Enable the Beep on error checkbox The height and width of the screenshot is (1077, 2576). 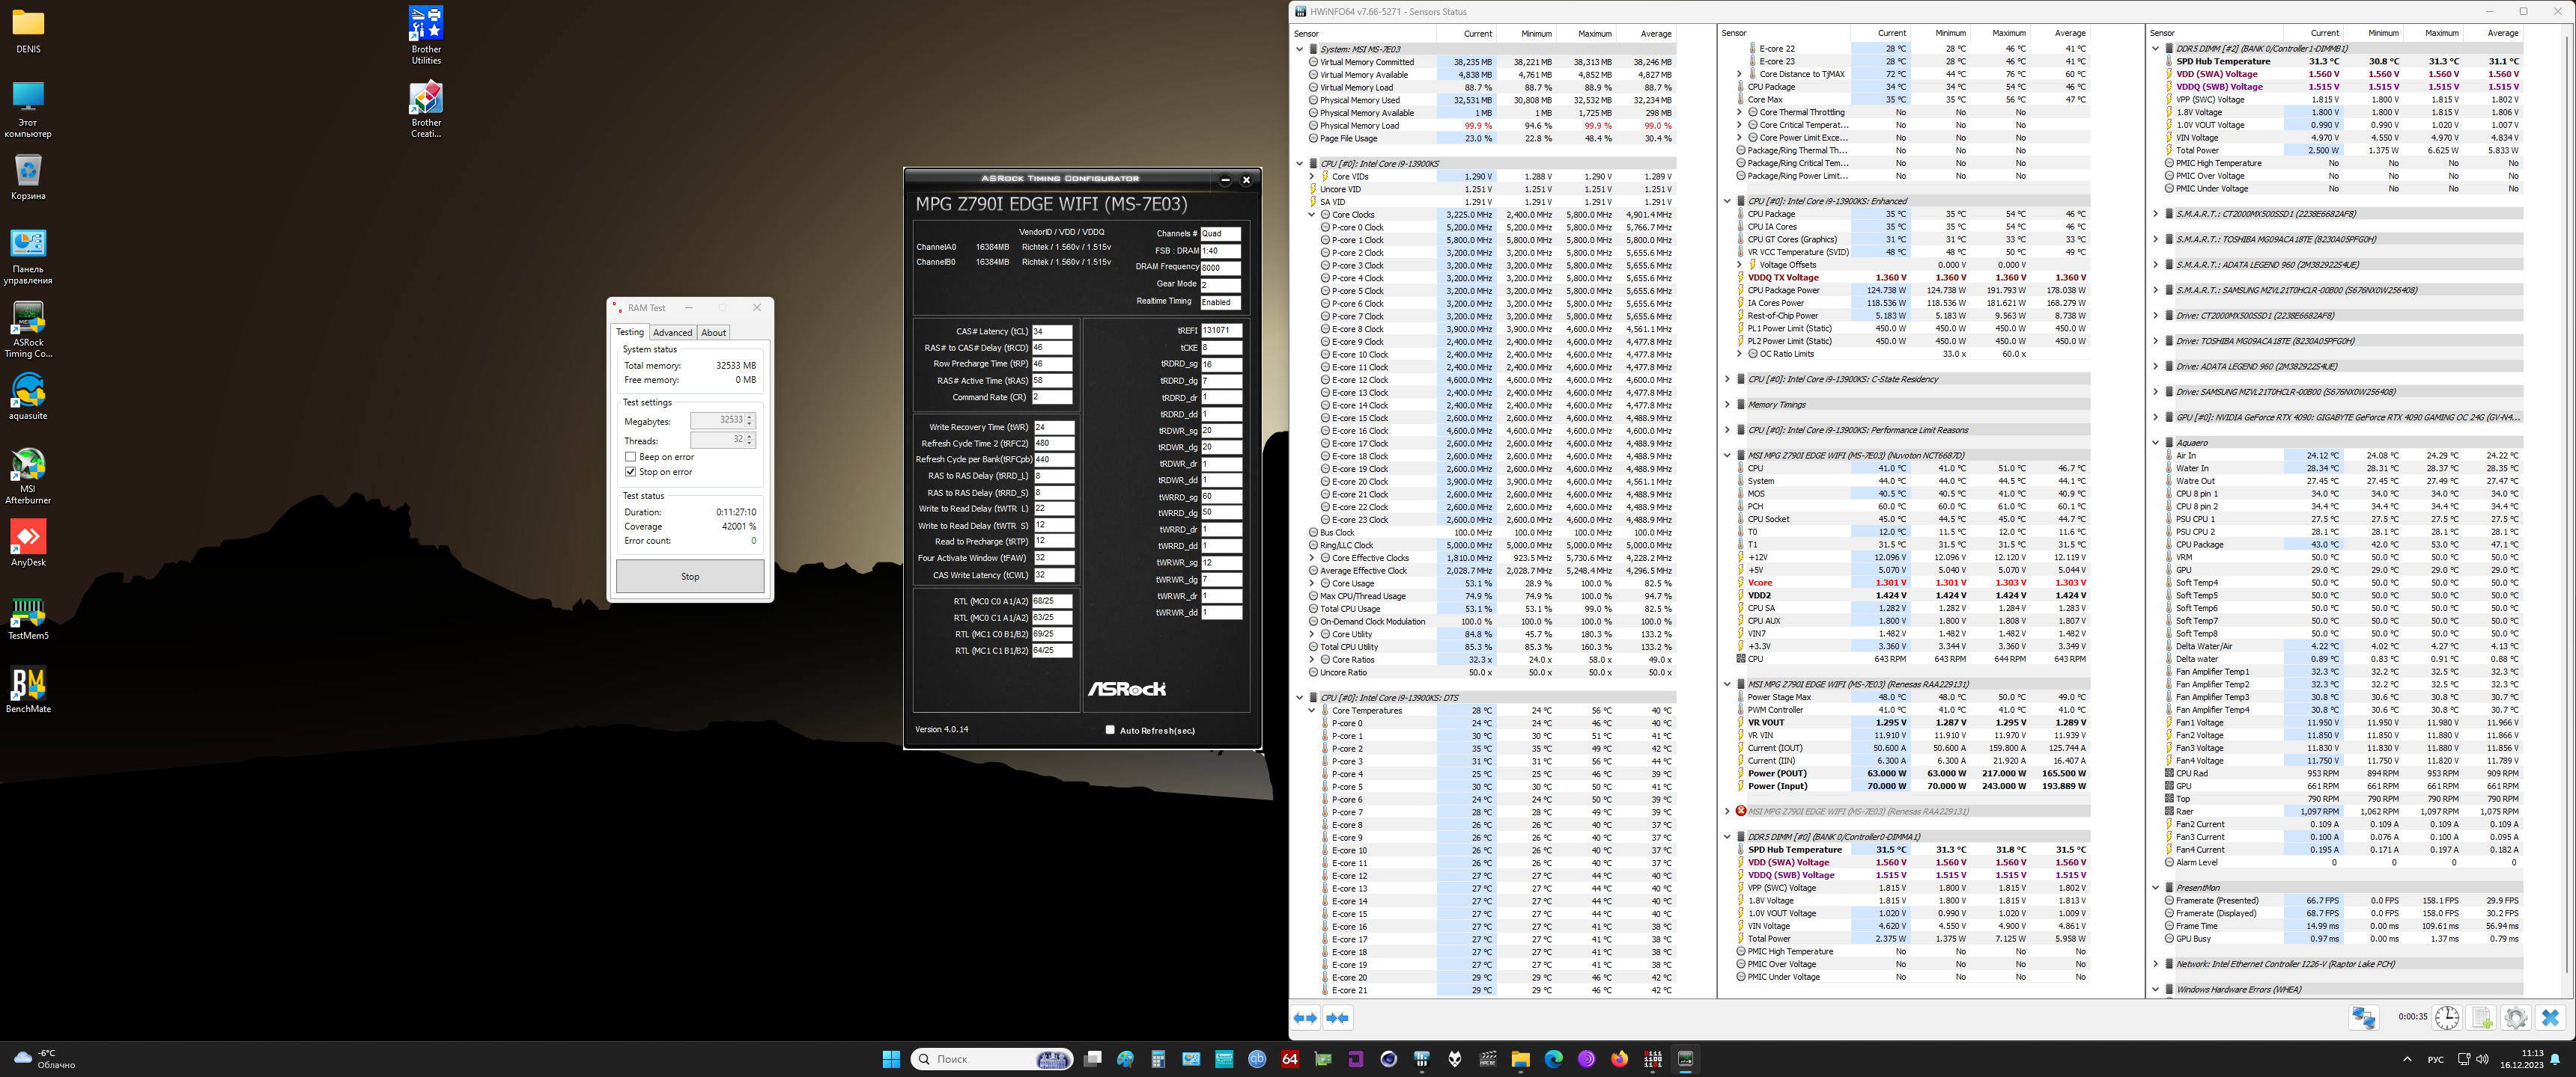(631, 456)
